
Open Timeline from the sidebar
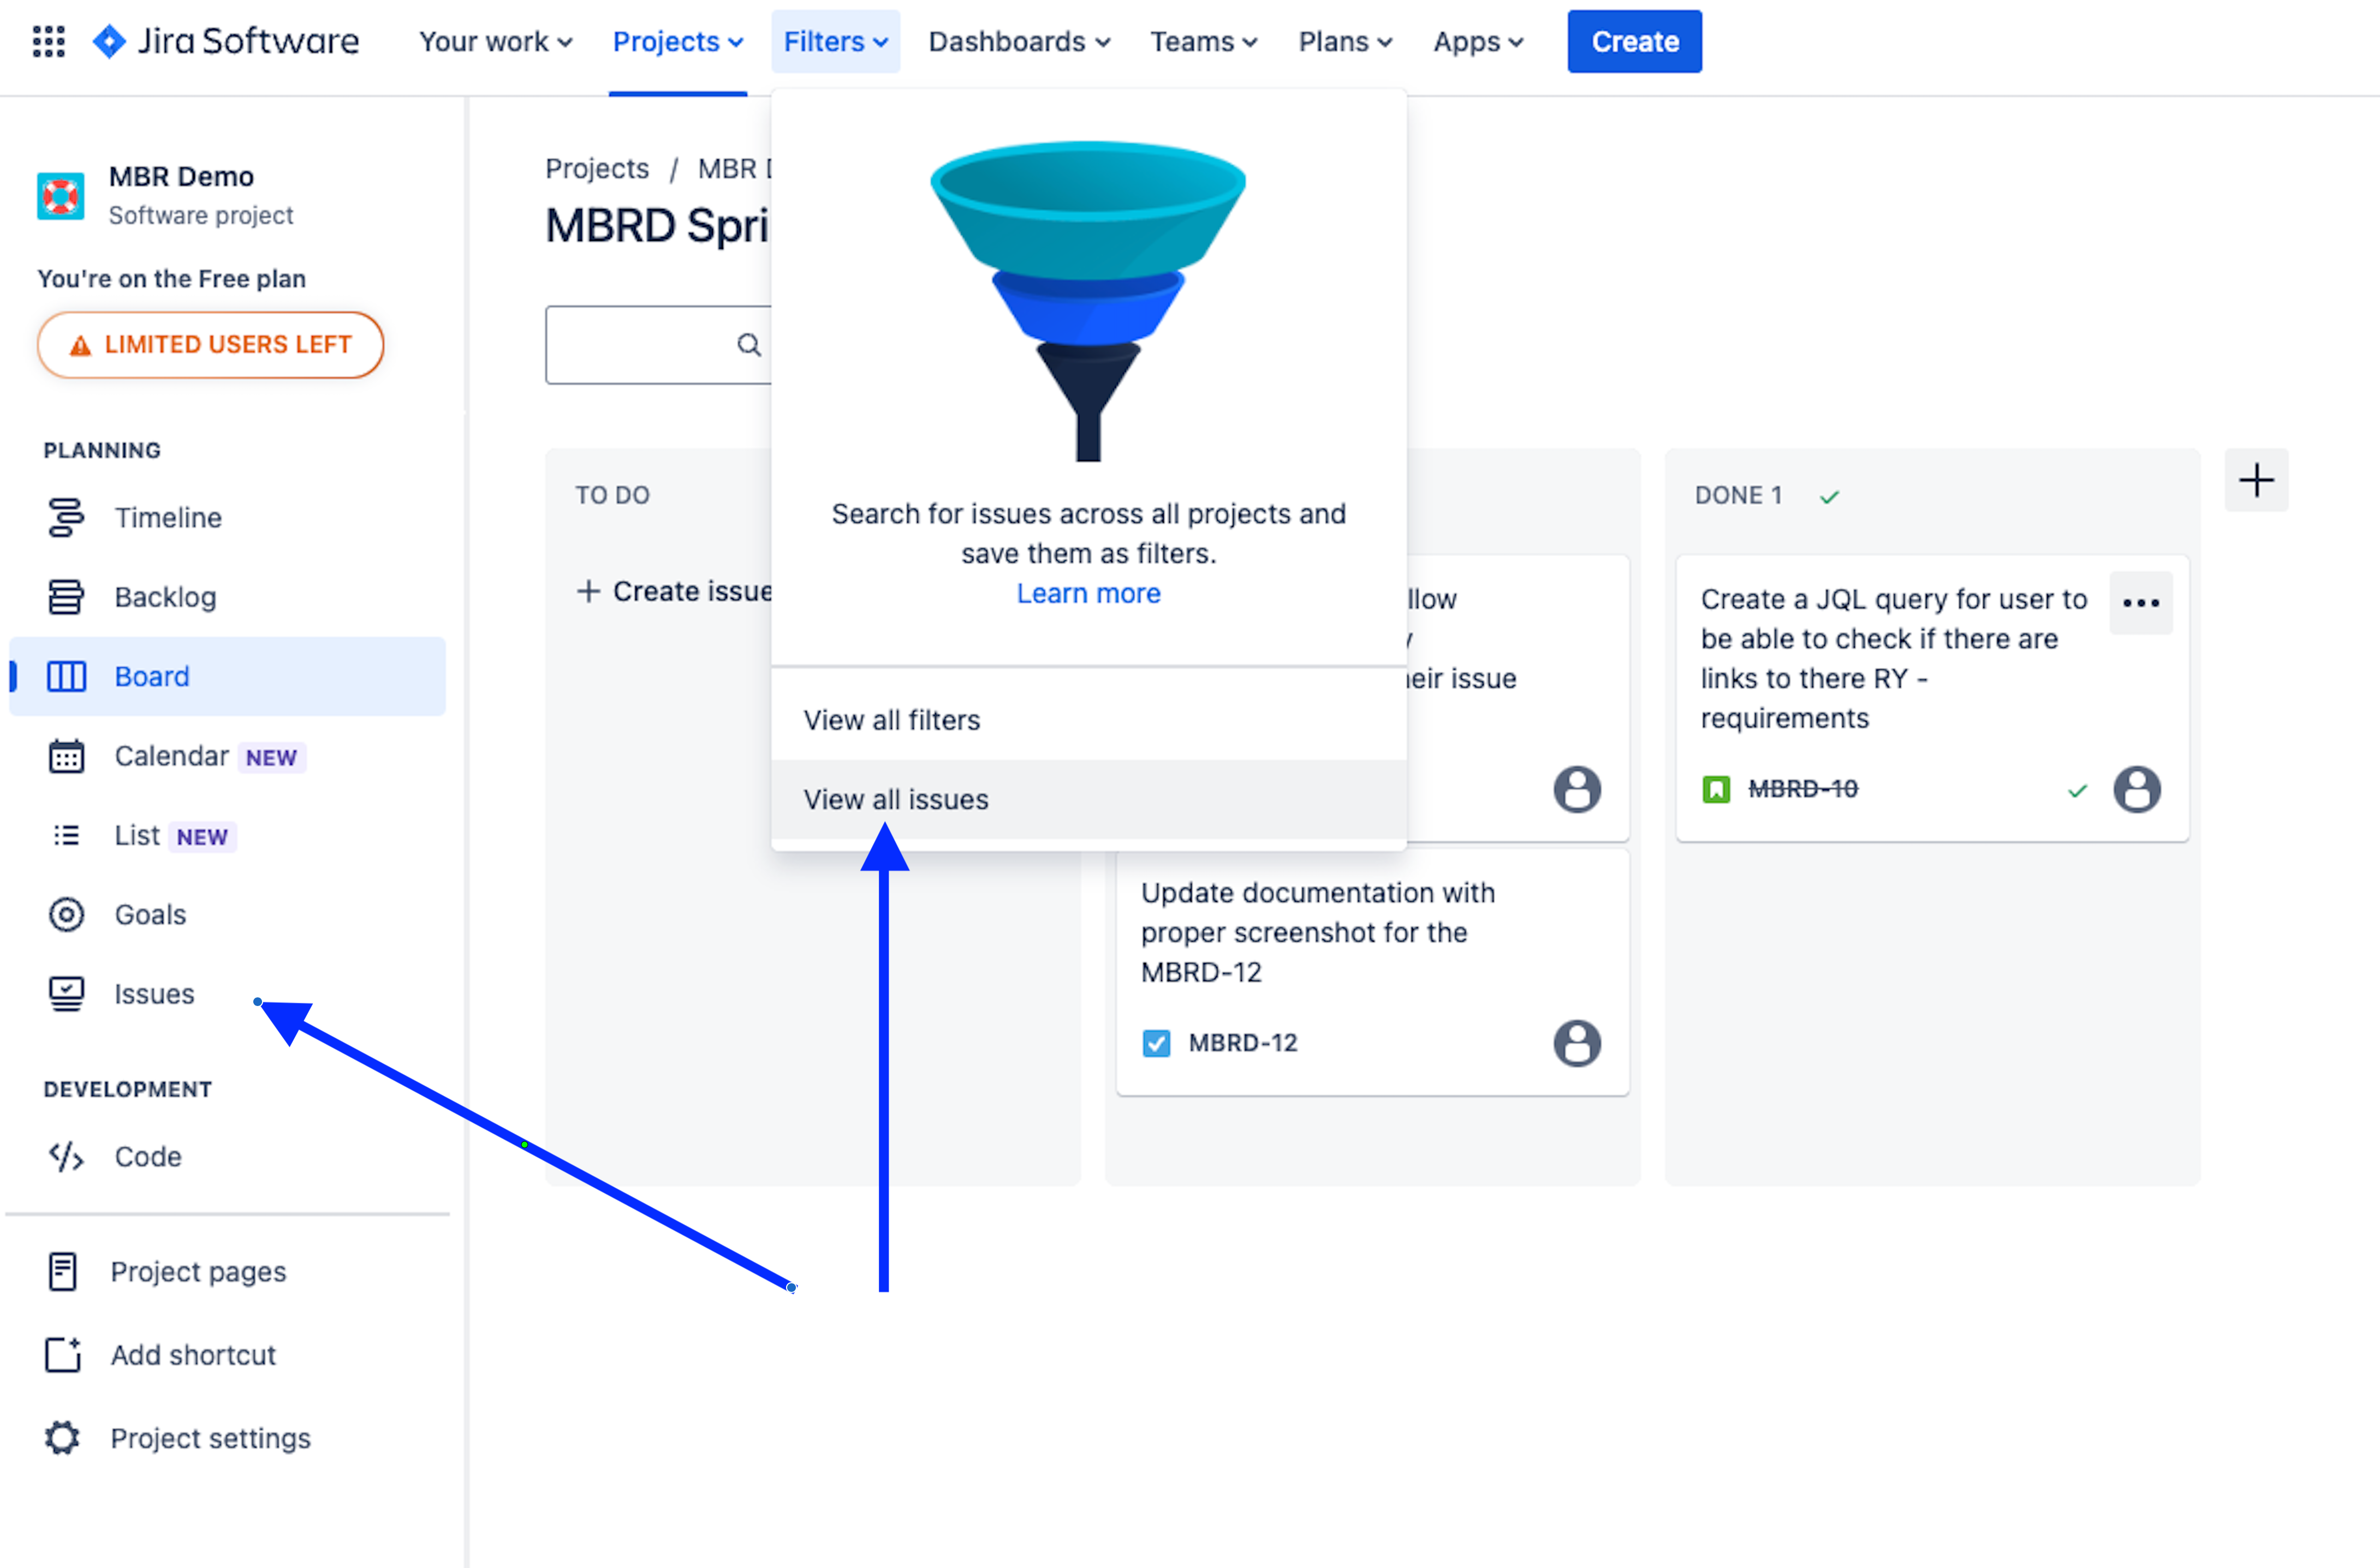(x=167, y=518)
